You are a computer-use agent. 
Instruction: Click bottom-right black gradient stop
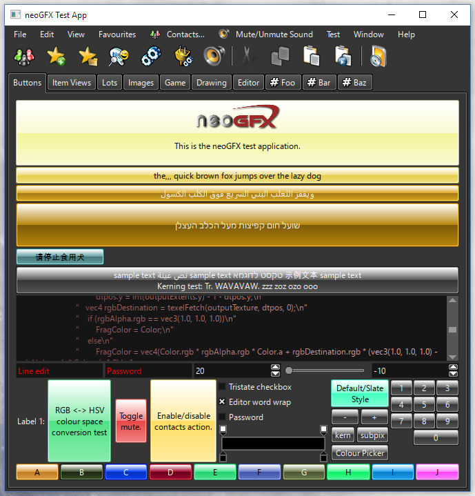click(x=323, y=457)
